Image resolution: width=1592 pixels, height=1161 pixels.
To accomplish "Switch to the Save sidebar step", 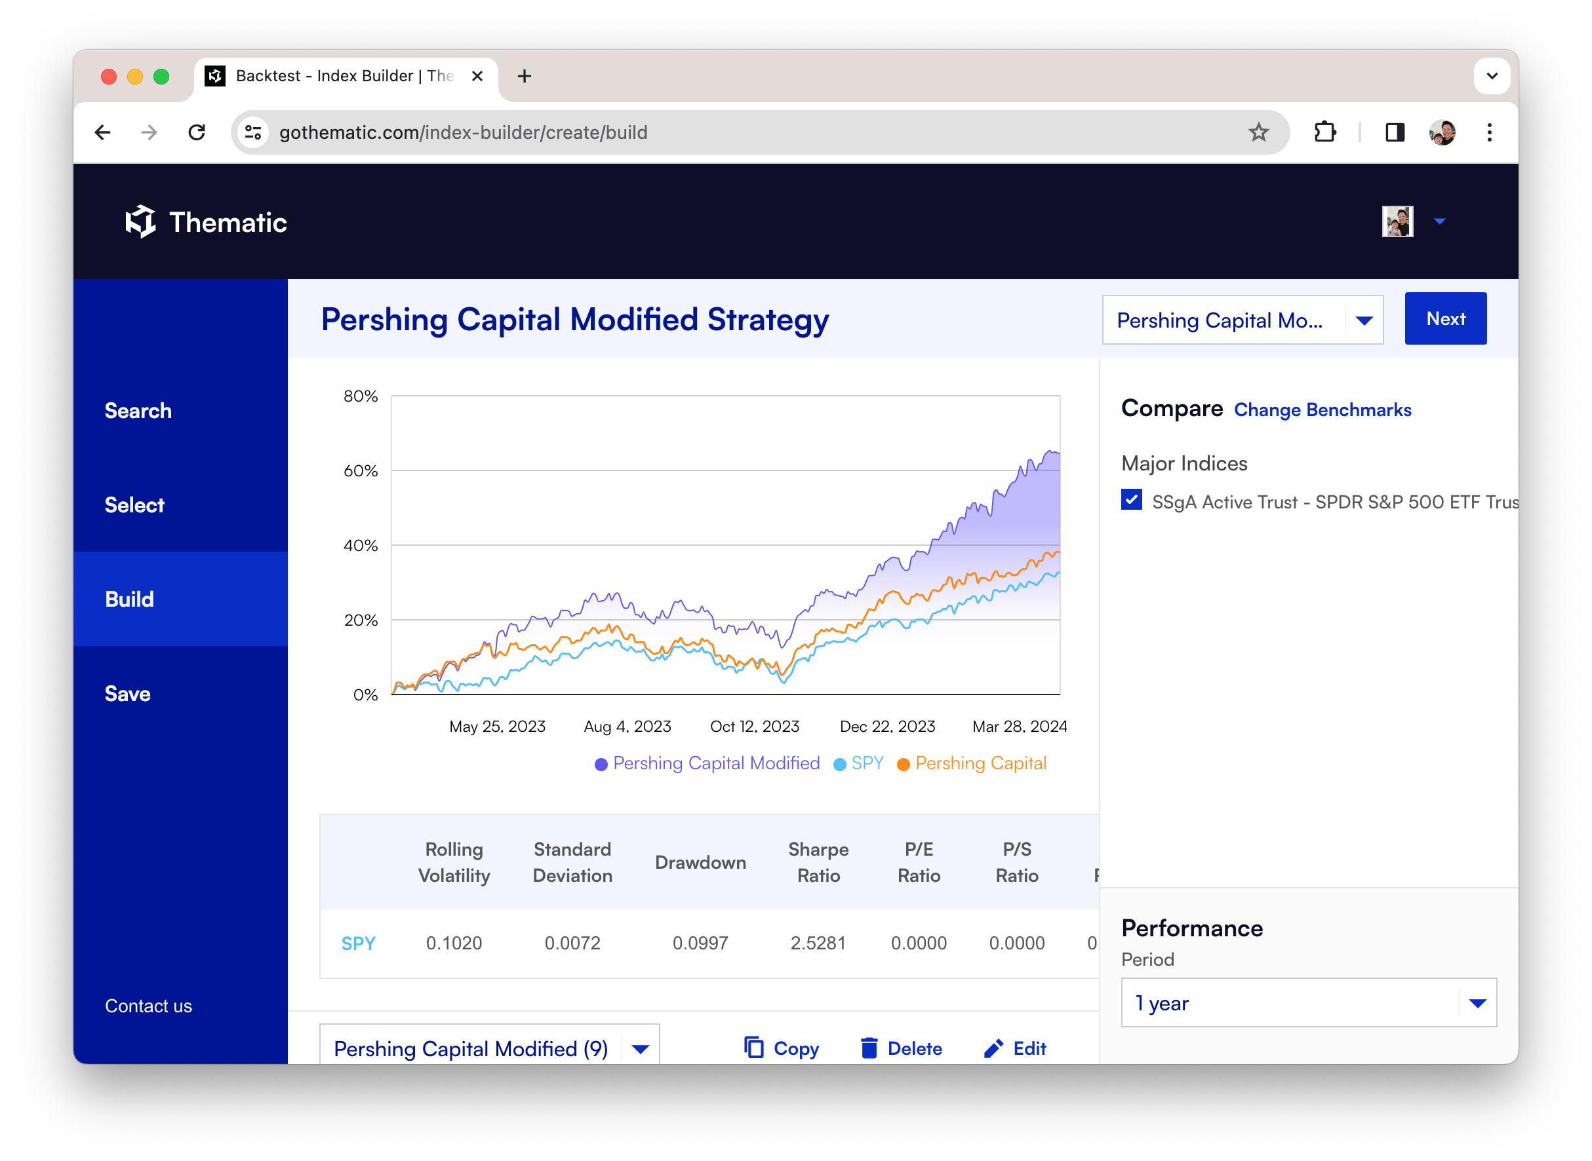I will click(x=127, y=694).
